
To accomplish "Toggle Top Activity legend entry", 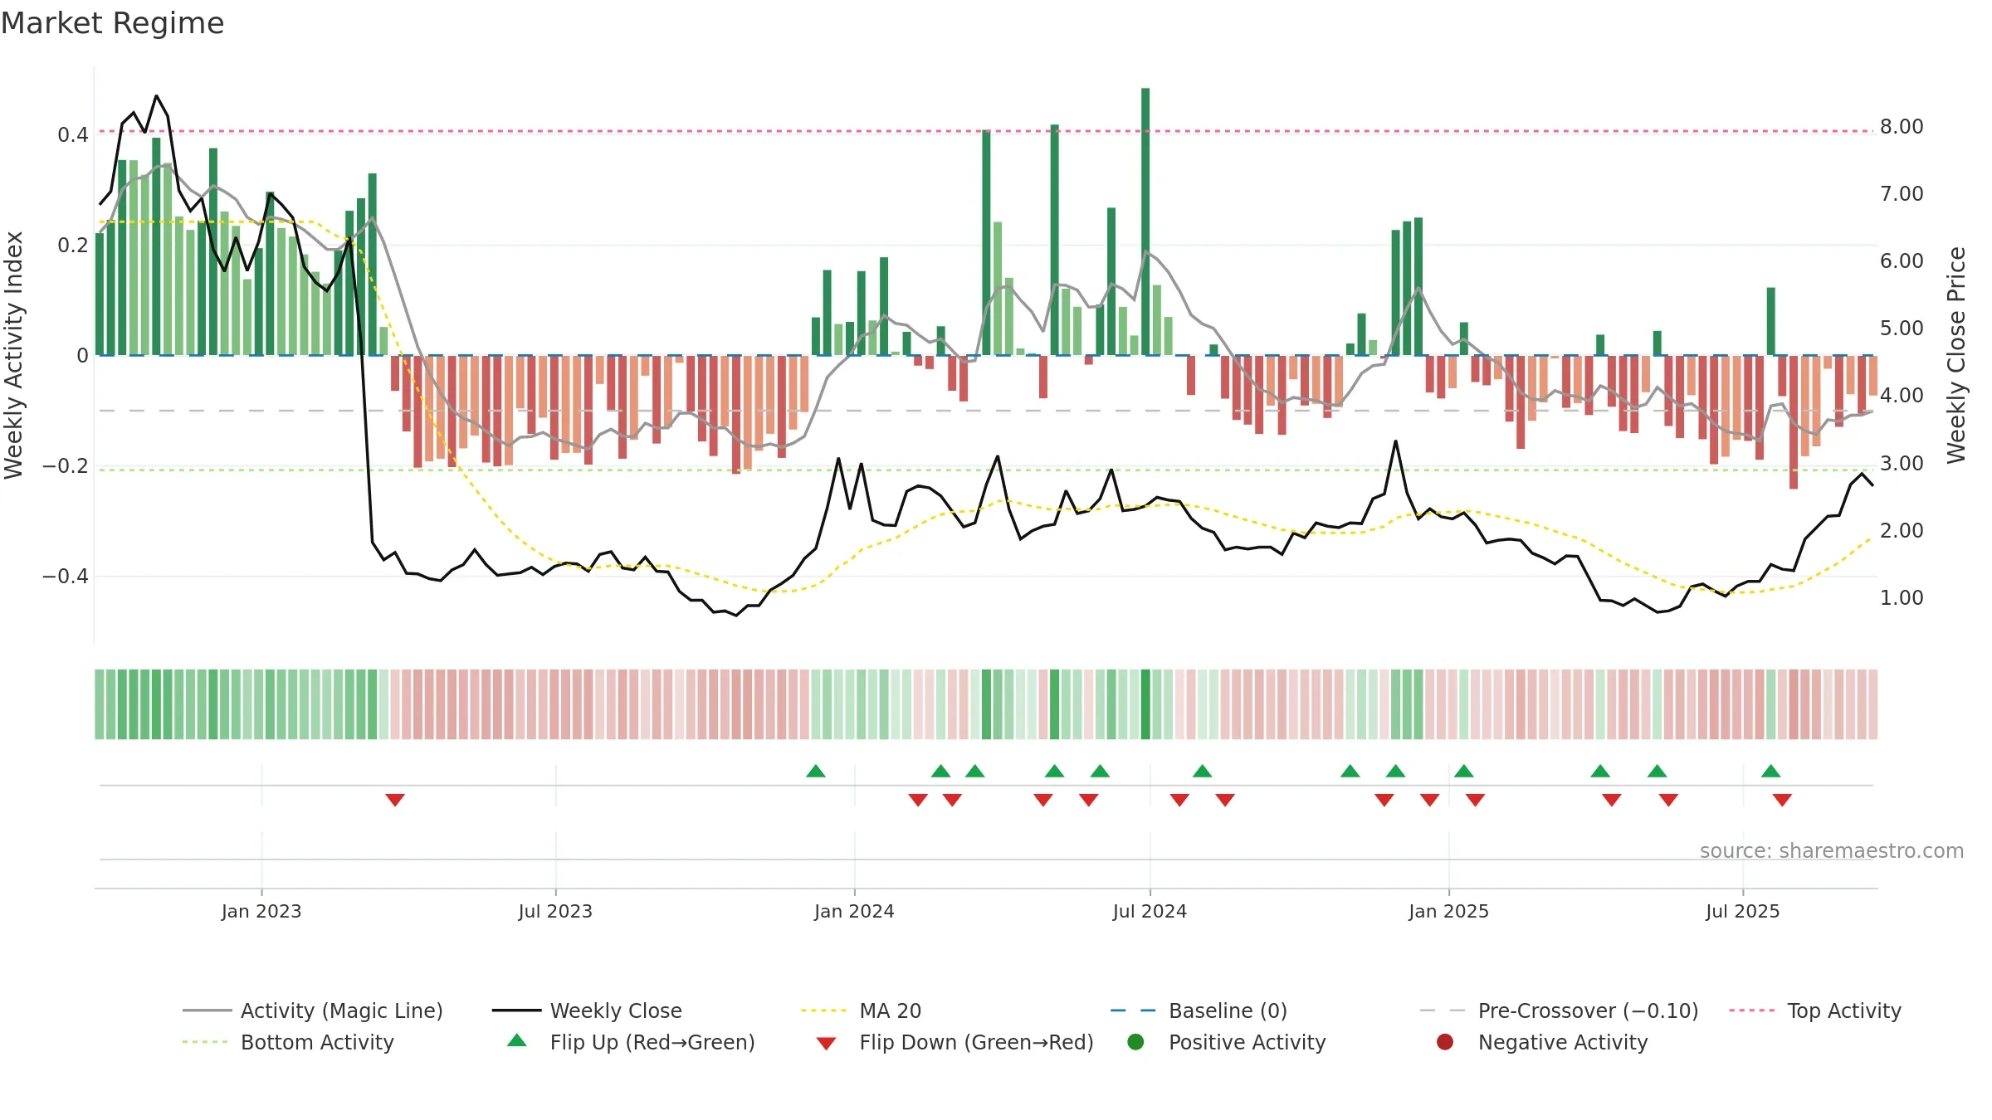I will pyautogui.click(x=1815, y=1010).
